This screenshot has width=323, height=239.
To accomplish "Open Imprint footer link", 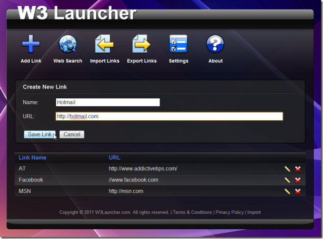I will (x=254, y=212).
